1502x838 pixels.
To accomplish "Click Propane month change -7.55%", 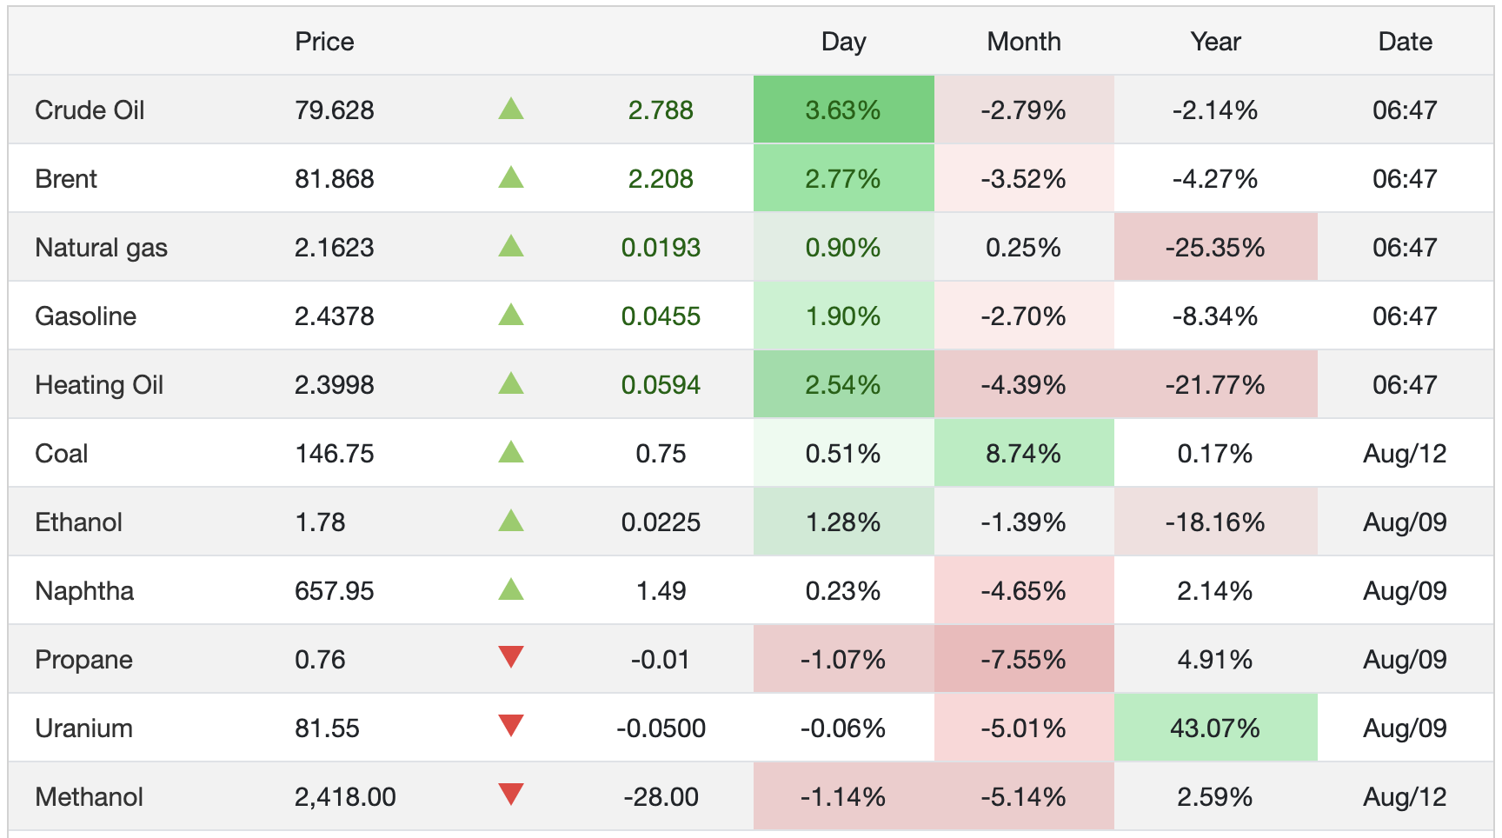I will (1024, 660).
